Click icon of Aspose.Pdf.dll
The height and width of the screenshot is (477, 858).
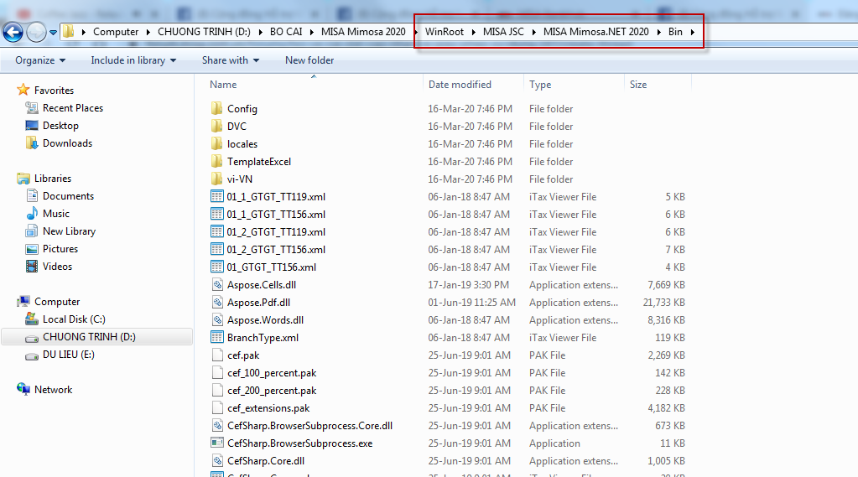[217, 302]
